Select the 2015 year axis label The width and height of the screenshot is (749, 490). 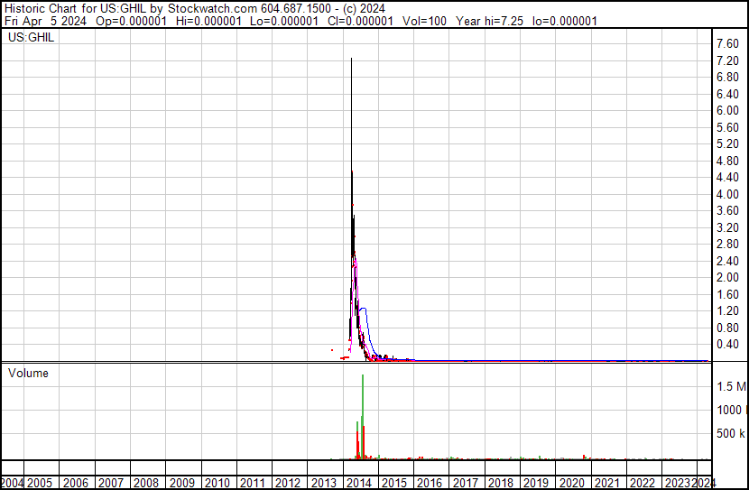[x=394, y=483]
